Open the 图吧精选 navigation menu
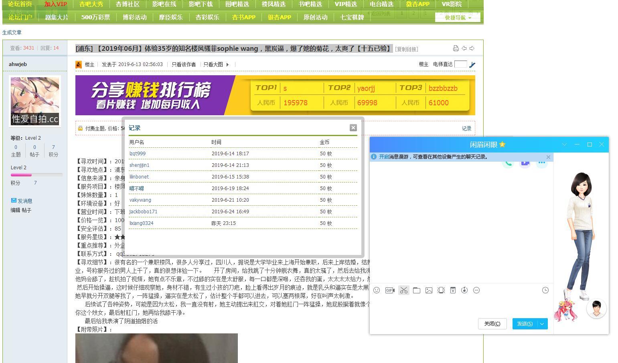The width and height of the screenshot is (618, 363). [x=237, y=4]
